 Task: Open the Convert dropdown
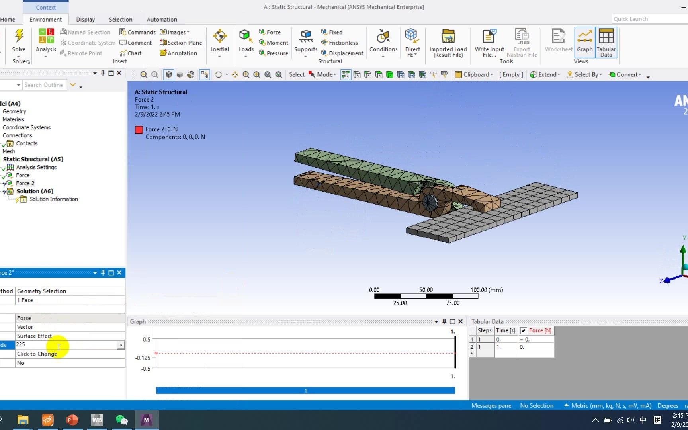tap(625, 74)
